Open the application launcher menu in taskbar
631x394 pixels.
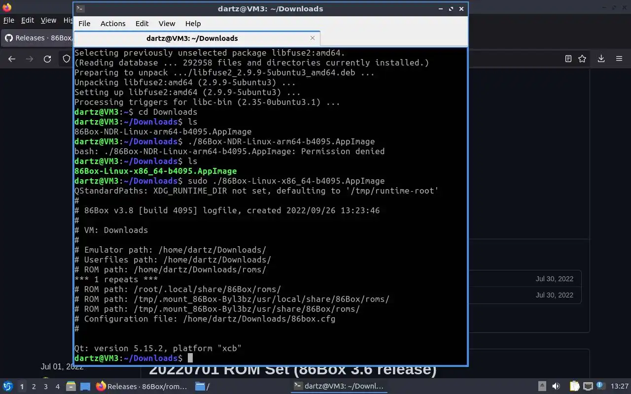[x=8, y=387]
